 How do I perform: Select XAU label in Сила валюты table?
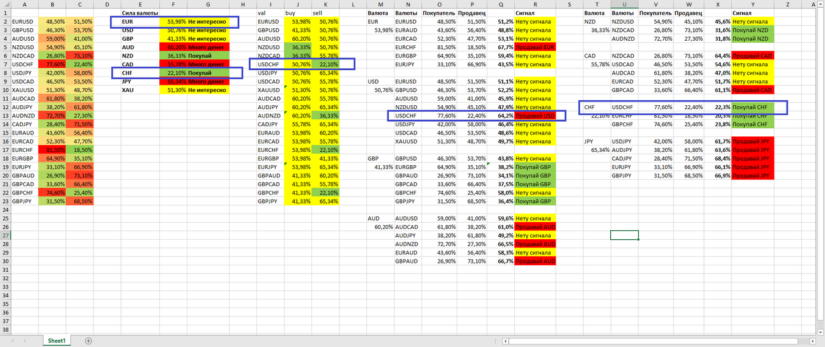pos(141,89)
